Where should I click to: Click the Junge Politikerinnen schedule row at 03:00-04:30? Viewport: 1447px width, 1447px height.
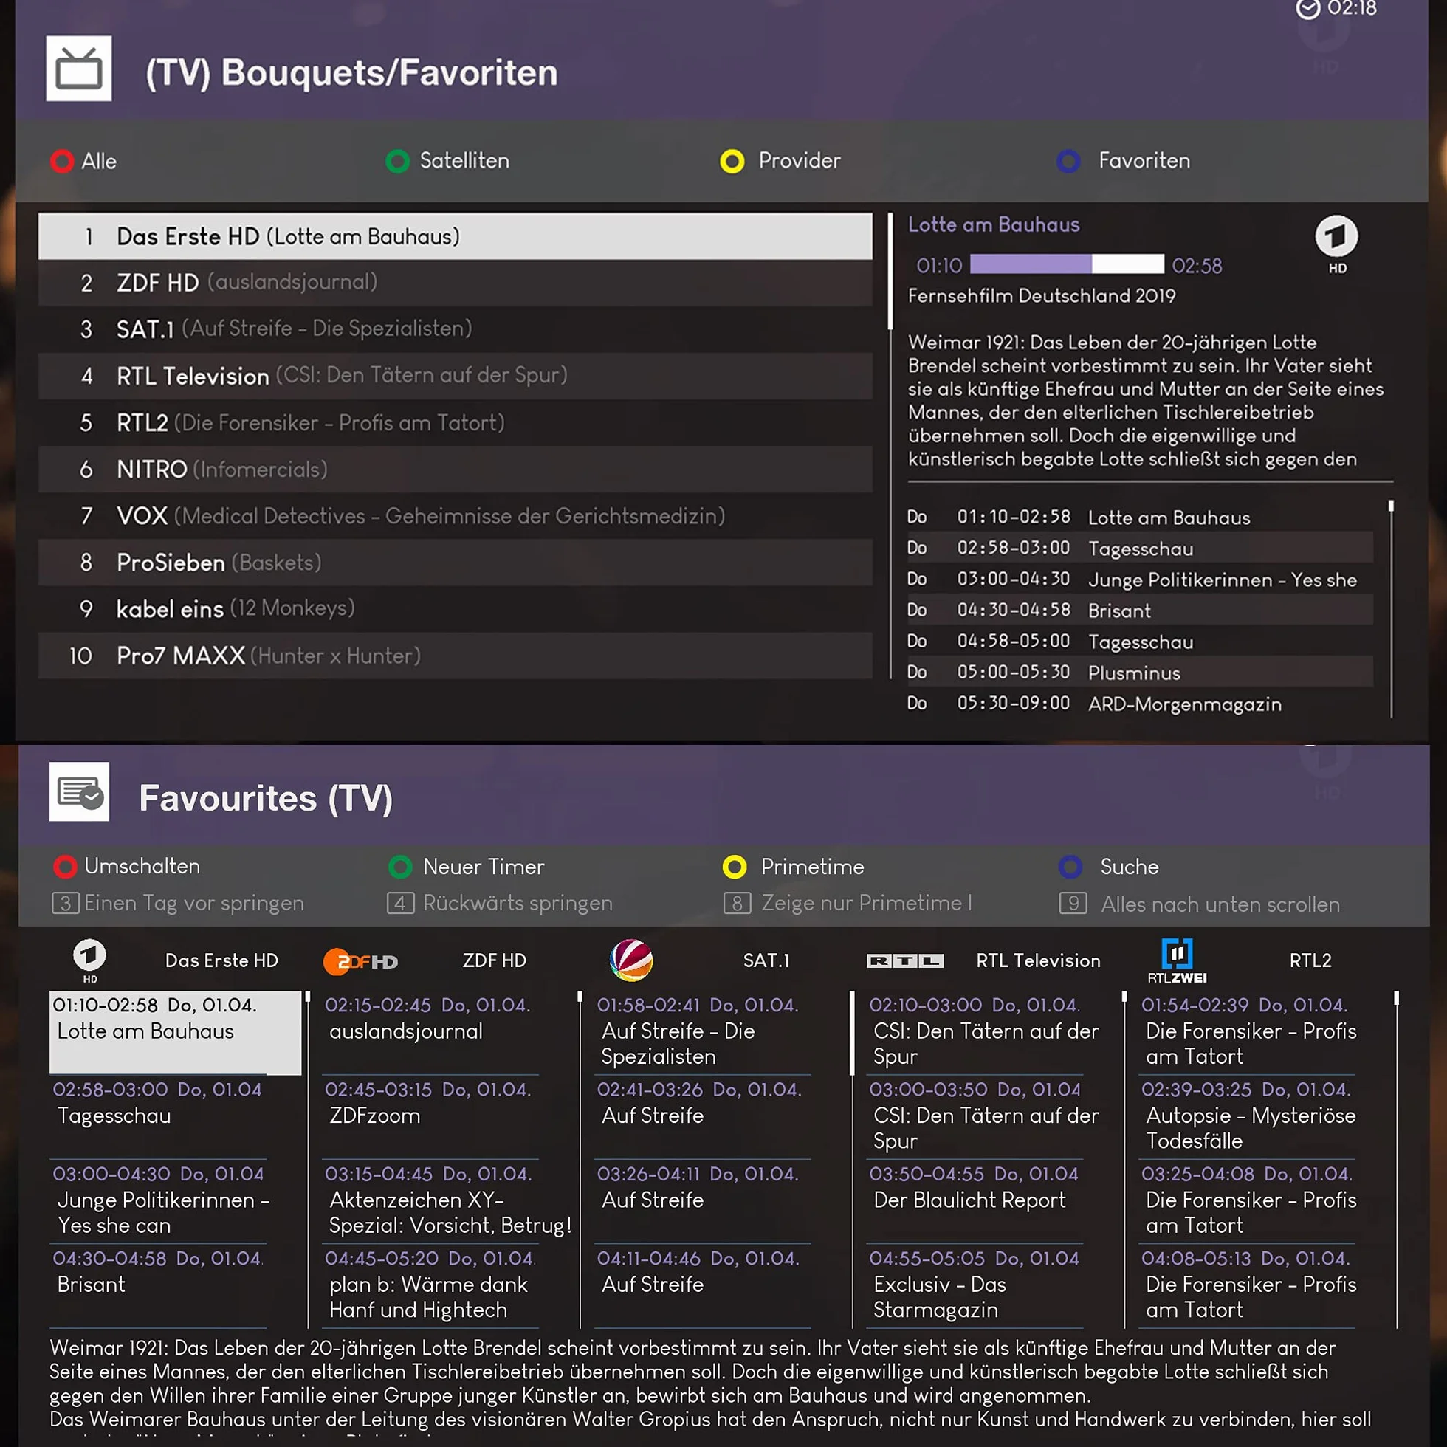[1140, 580]
